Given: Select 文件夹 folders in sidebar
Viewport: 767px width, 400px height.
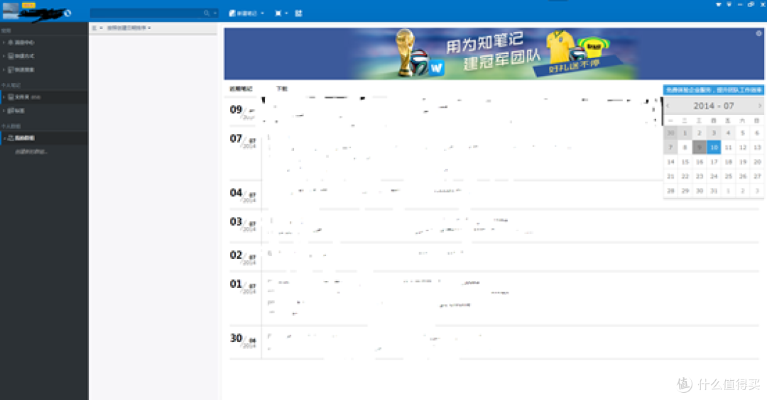Looking at the screenshot, I should (x=22, y=97).
